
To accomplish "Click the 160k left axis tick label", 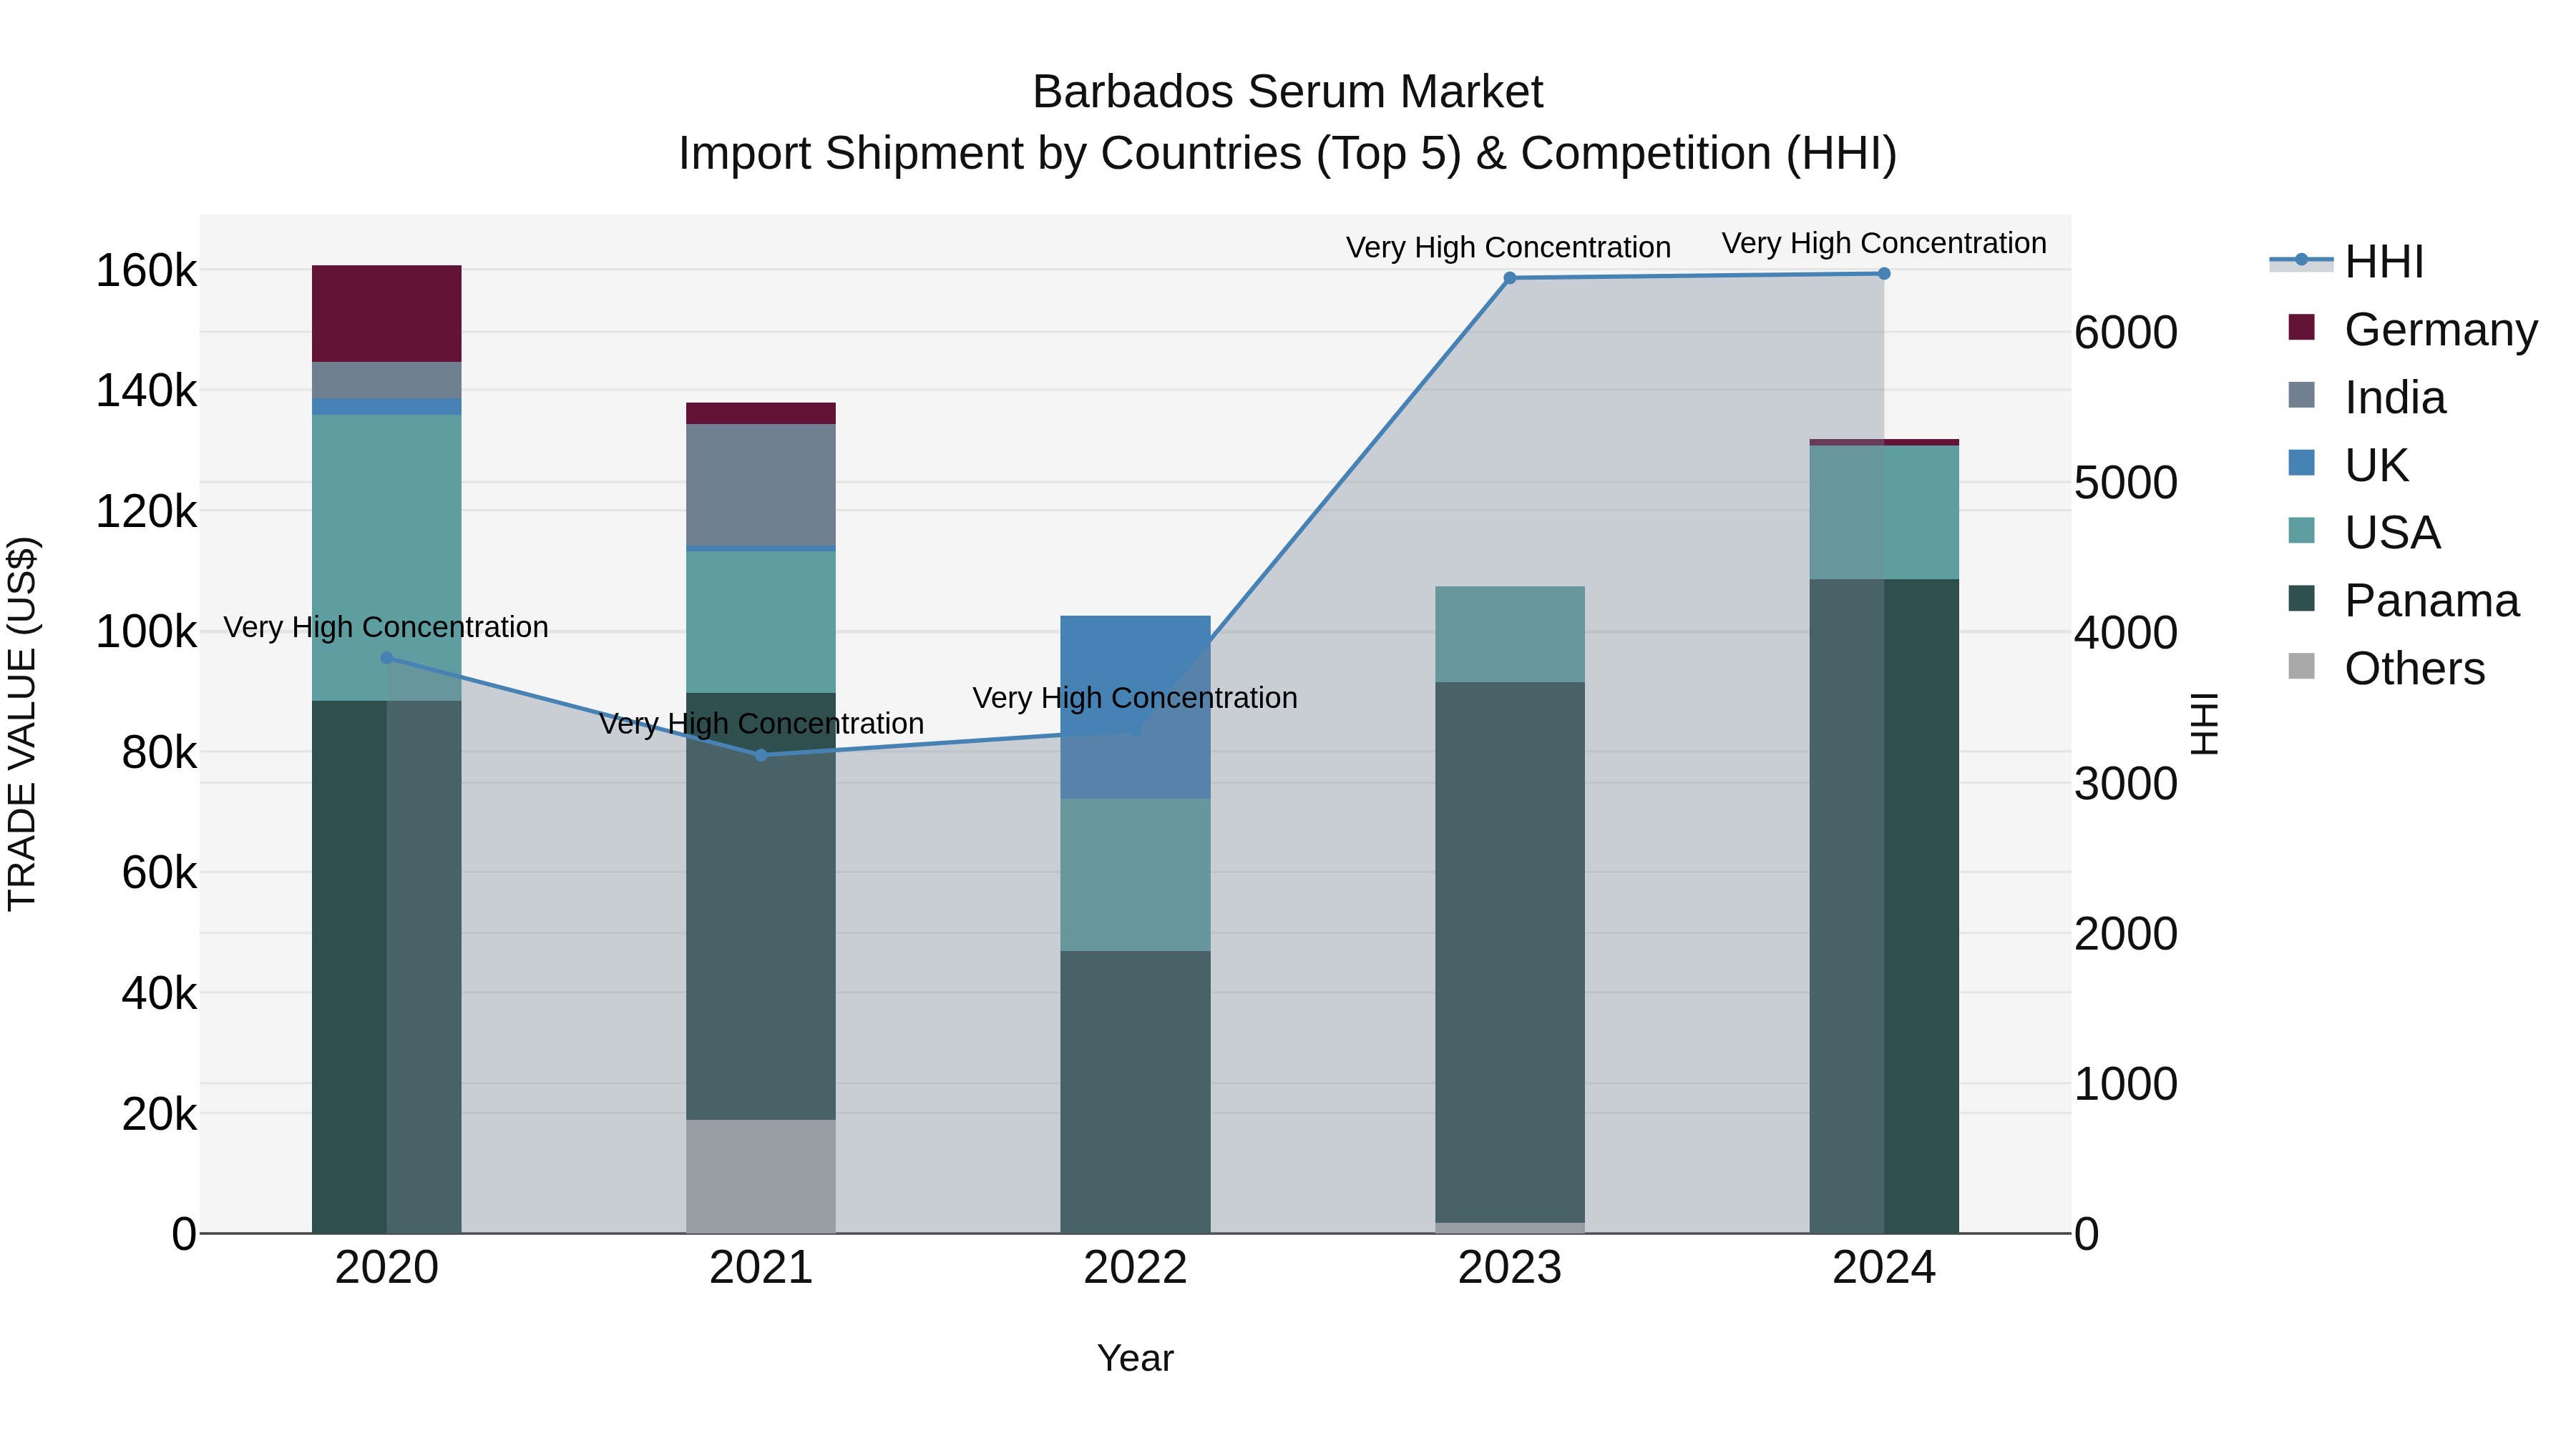I will click(146, 271).
